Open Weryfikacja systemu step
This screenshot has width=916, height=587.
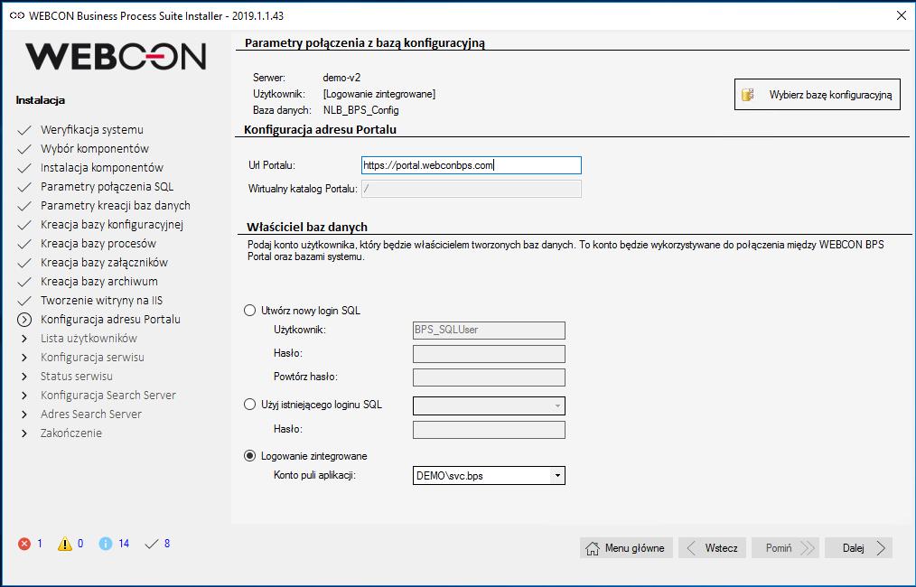coord(92,130)
